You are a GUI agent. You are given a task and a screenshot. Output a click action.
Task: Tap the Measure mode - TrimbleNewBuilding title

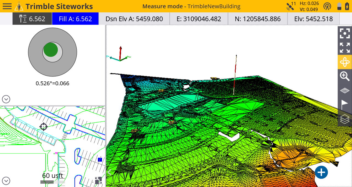tap(191, 6)
